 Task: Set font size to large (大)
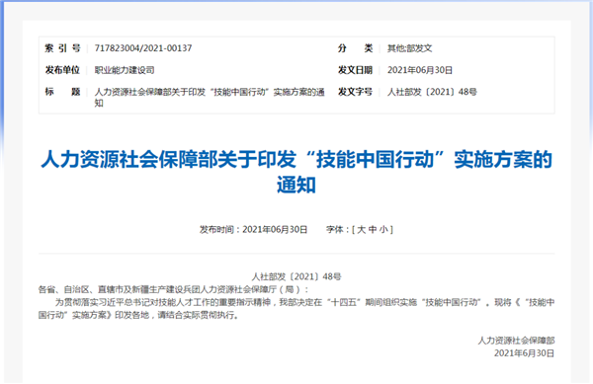pyautogui.click(x=362, y=230)
